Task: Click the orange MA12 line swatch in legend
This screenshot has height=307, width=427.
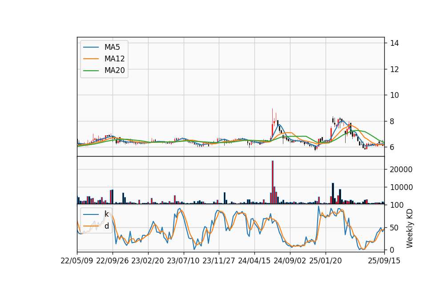Action: 91,59
